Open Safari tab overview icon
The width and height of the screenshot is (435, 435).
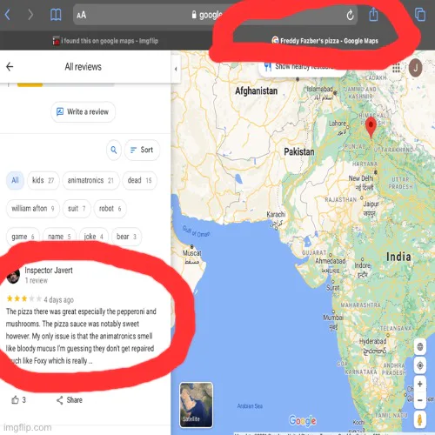click(420, 15)
